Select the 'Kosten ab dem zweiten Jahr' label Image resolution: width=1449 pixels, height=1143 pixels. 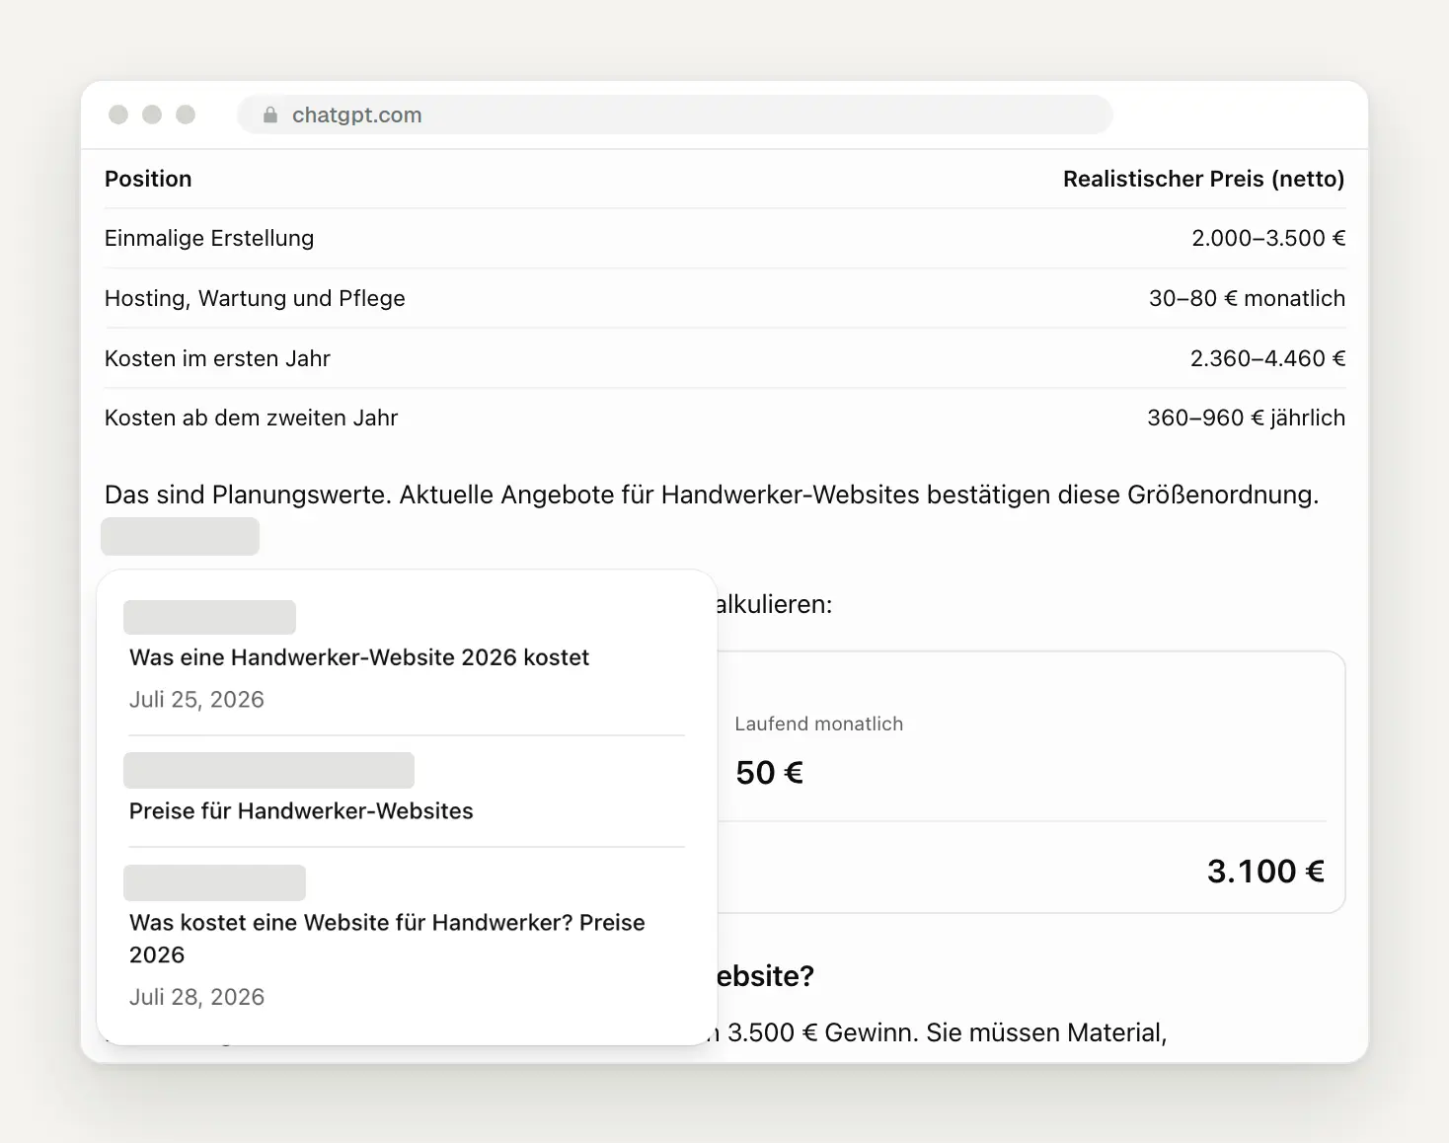tap(251, 418)
